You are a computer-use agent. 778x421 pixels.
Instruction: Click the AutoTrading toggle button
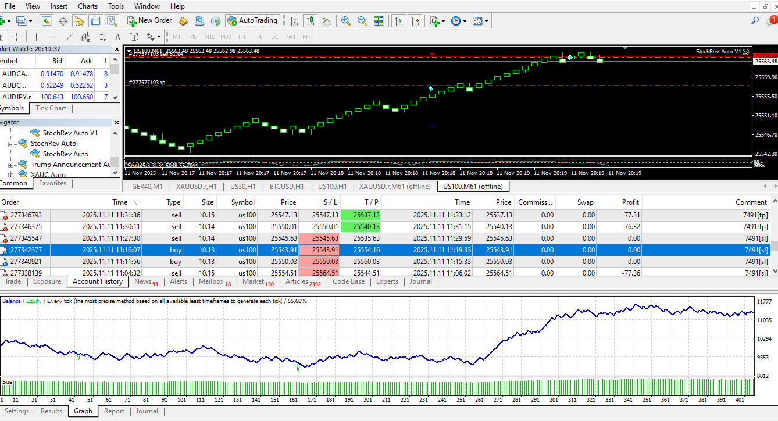[252, 21]
